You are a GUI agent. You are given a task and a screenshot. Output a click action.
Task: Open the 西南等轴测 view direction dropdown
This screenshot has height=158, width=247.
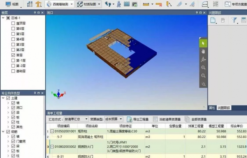pos(60,4)
